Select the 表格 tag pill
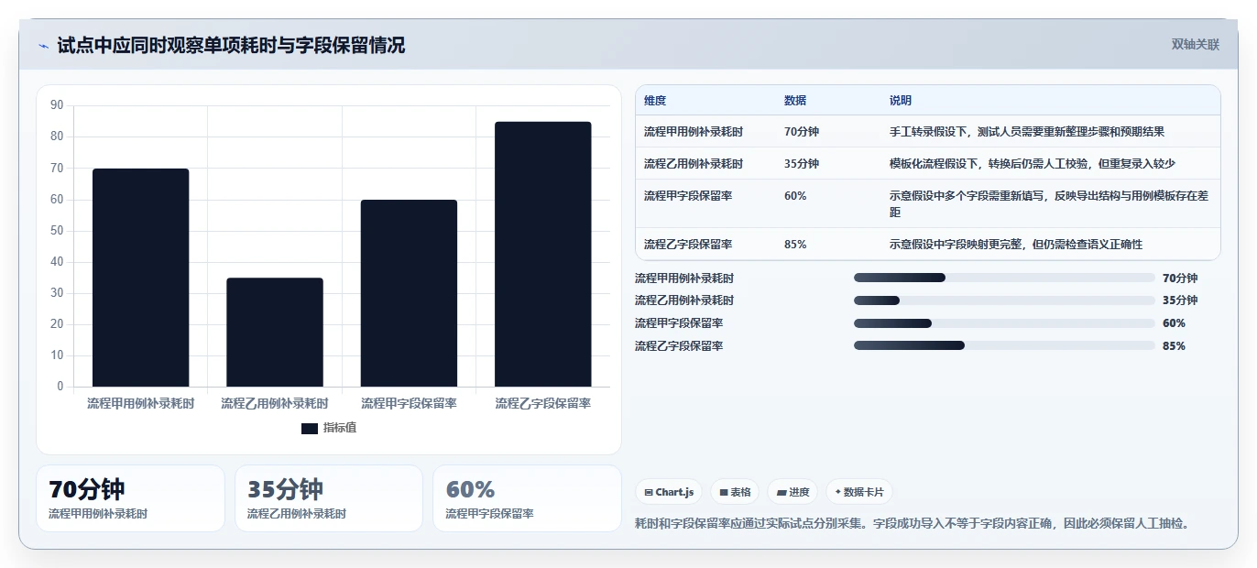Image resolution: width=1257 pixels, height=568 pixels. [x=735, y=492]
